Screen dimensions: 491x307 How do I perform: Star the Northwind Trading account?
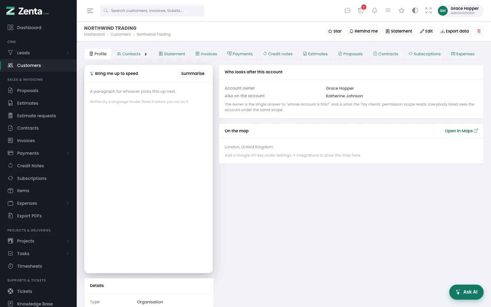coord(334,31)
